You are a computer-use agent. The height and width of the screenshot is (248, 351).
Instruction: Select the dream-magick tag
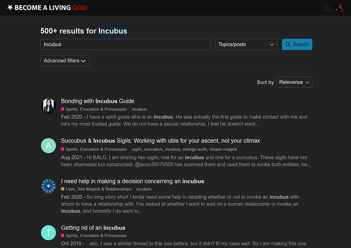point(223,149)
